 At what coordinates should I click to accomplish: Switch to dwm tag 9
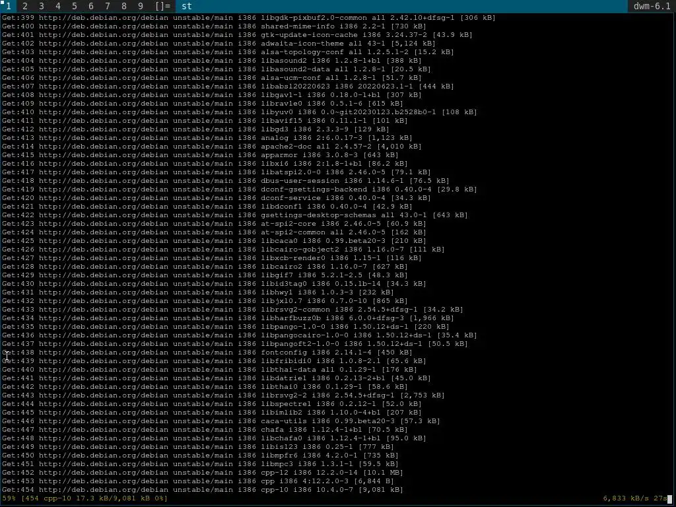(140, 6)
